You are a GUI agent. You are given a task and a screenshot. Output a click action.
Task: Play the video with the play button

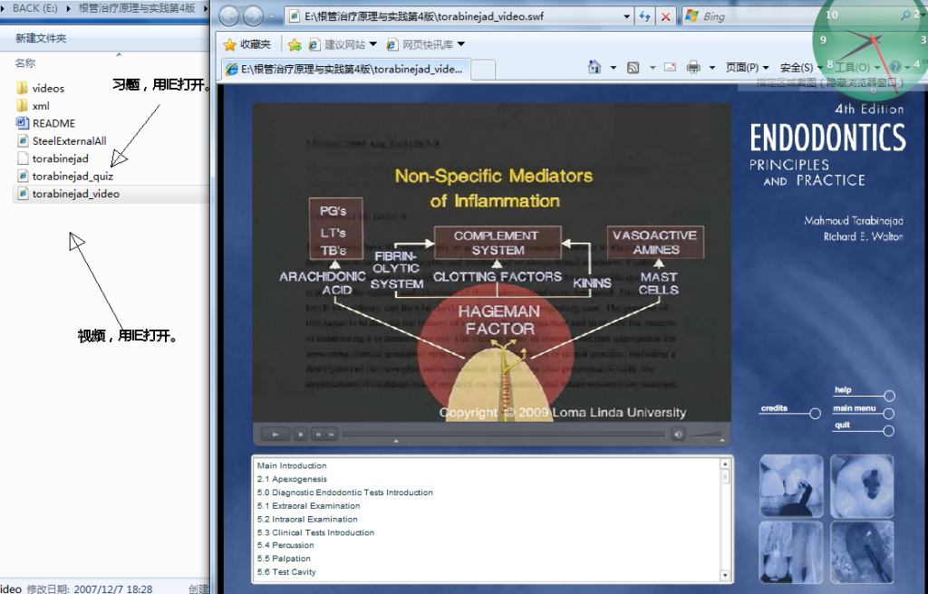pos(275,435)
